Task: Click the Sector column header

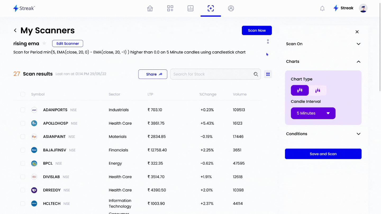Action: coord(114,94)
